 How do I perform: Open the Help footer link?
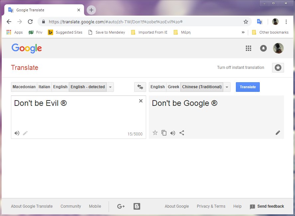(x=237, y=206)
